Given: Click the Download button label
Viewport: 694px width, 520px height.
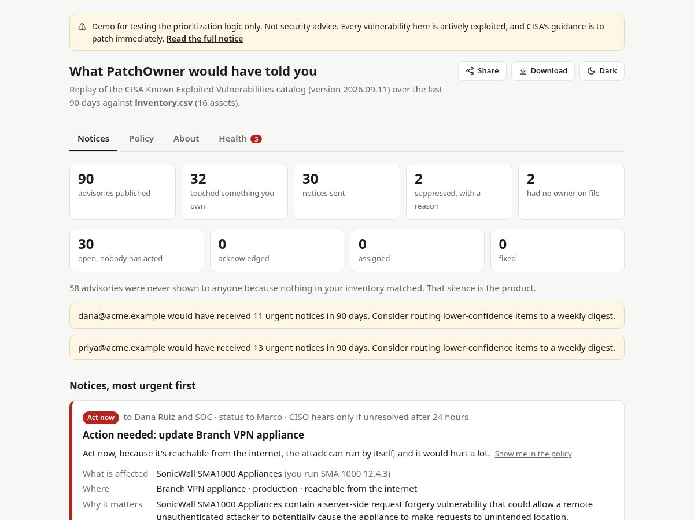Looking at the screenshot, I should tap(549, 71).
